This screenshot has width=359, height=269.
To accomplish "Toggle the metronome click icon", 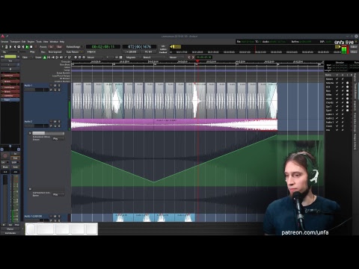I will (x=6, y=47).
